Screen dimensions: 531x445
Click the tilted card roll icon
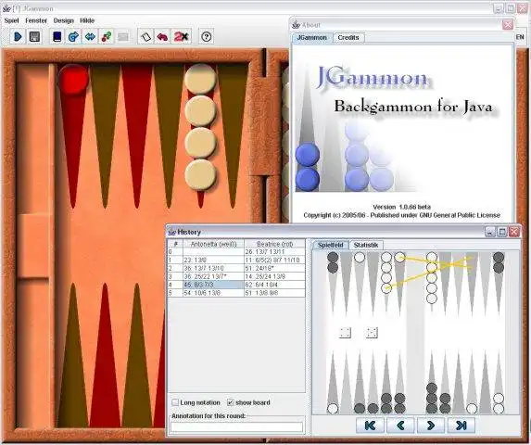coord(146,36)
